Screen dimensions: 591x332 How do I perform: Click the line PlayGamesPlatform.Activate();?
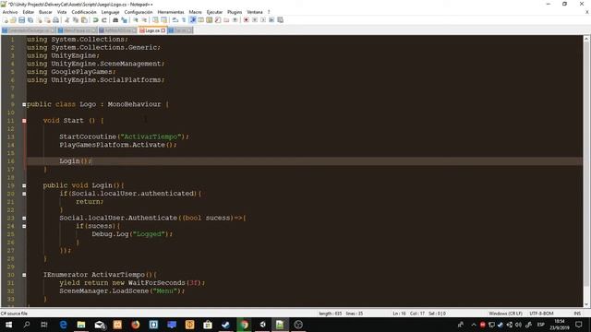click(117, 145)
